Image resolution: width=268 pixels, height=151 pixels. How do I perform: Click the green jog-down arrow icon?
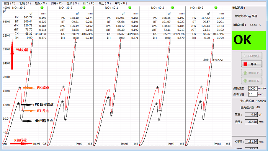click(x=245, y=81)
